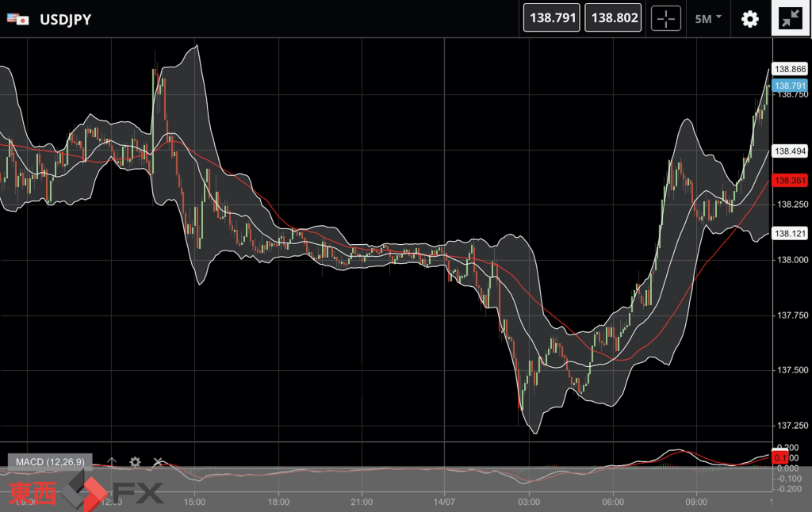
Task: Click the 14/07 date axis label
Action: (x=444, y=502)
